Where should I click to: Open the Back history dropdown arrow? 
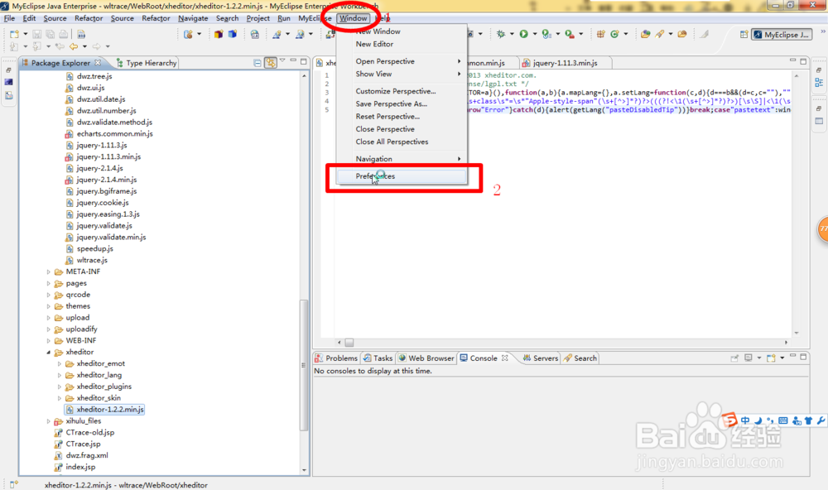tap(84, 46)
